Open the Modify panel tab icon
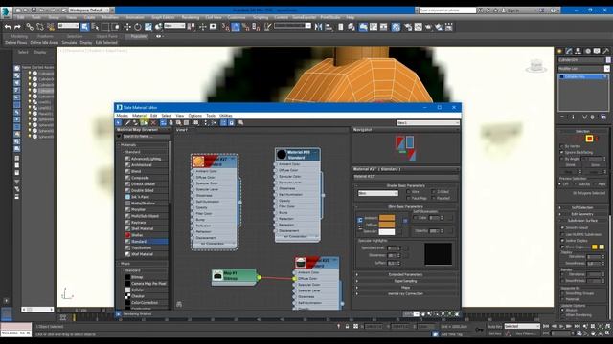The image size is (613, 344). 569,51
